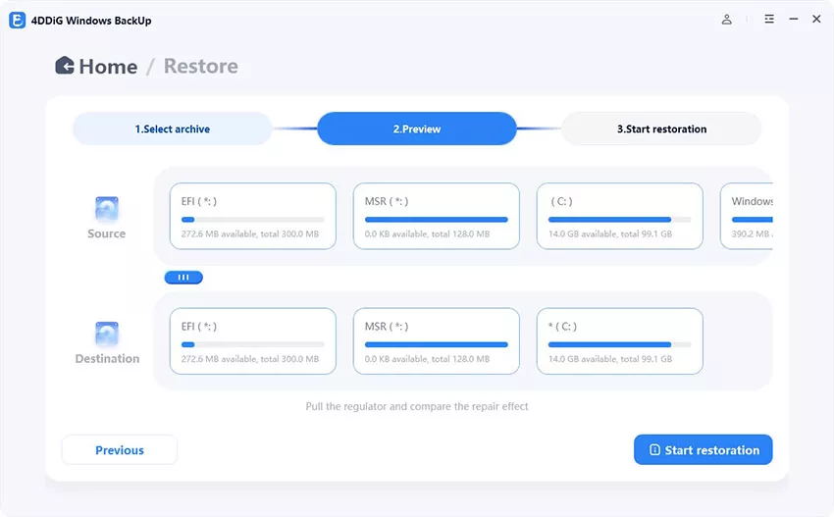834x517 pixels.
Task: Click "Pull the regulator and compare" hint
Action: click(x=417, y=406)
